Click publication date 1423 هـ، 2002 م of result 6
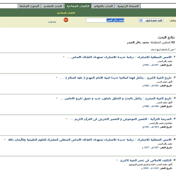Screen dimensions: 176x172 (150, 168)
